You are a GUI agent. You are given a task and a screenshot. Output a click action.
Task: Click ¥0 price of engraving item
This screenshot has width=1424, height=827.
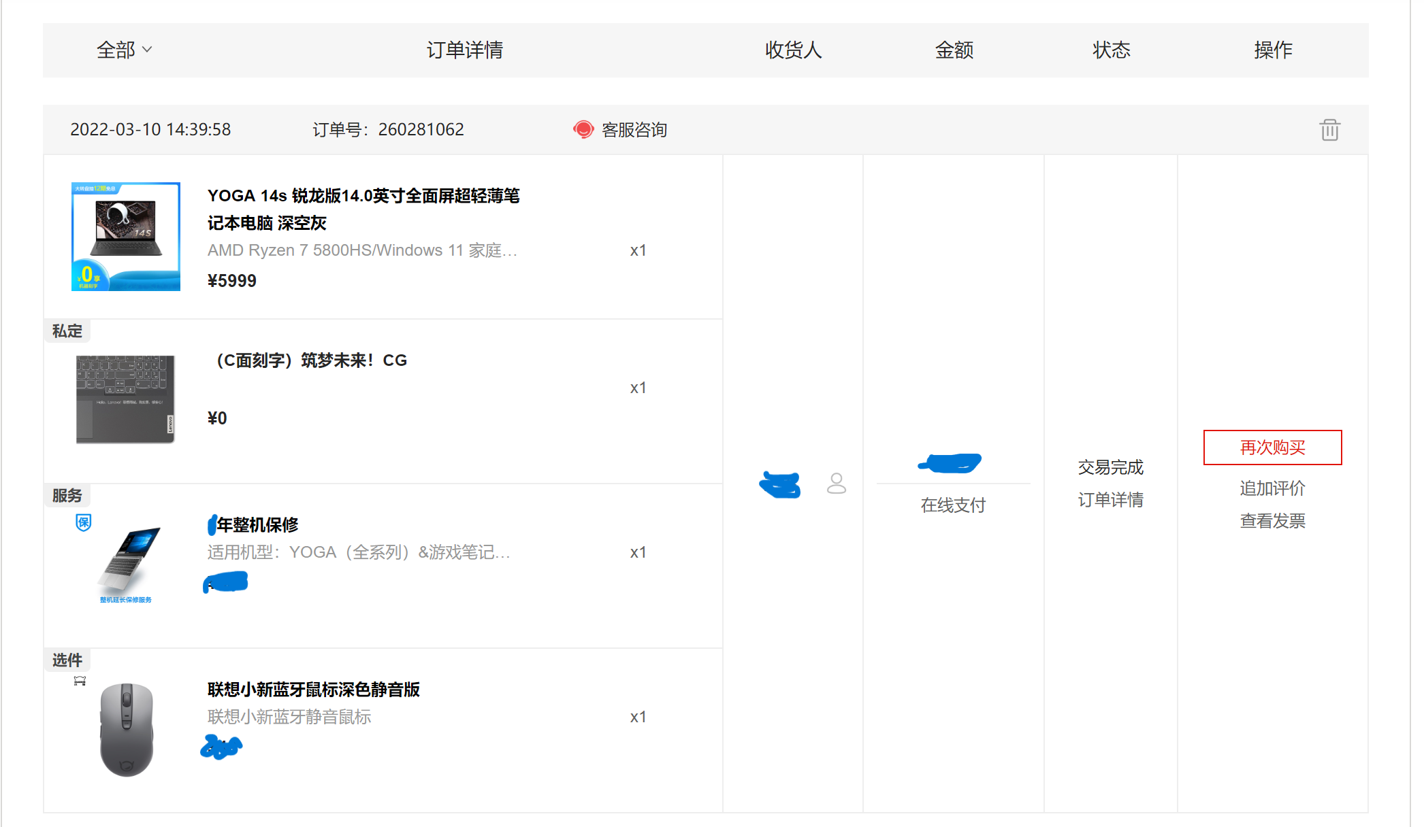click(x=217, y=418)
